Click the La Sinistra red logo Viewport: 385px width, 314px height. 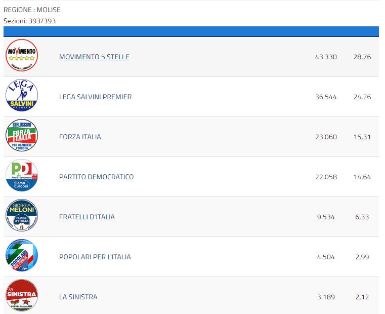[22, 295]
